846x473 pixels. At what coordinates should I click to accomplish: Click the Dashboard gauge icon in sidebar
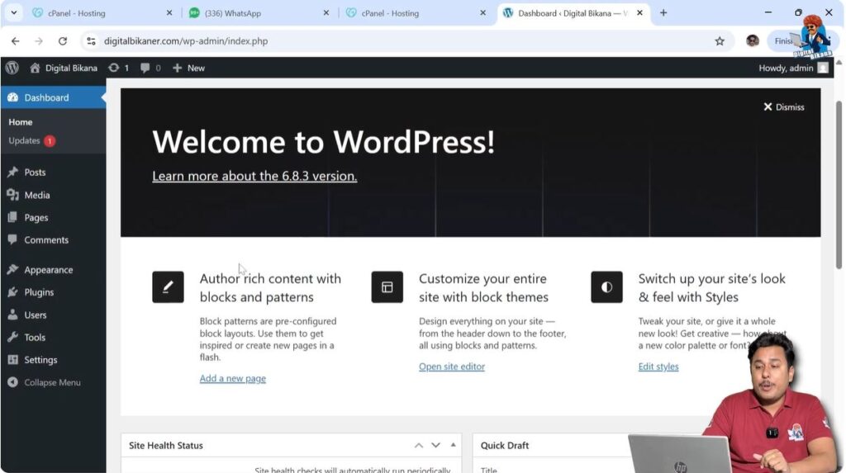pyautogui.click(x=12, y=97)
